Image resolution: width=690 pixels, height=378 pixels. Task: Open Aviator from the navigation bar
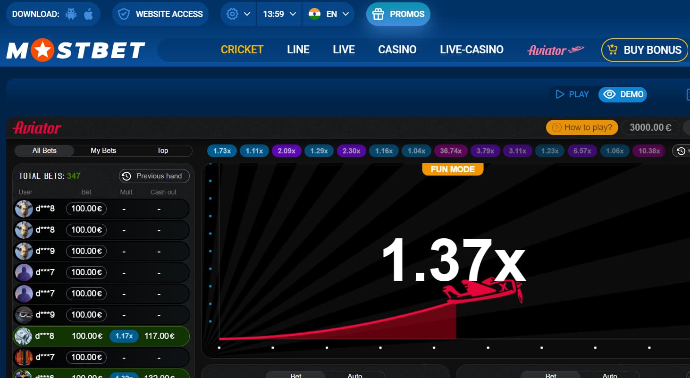pyautogui.click(x=555, y=50)
